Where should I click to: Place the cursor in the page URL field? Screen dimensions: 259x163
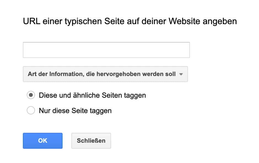(106, 50)
